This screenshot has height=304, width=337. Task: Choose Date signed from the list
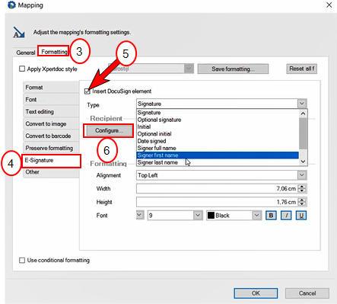[x=218, y=141]
